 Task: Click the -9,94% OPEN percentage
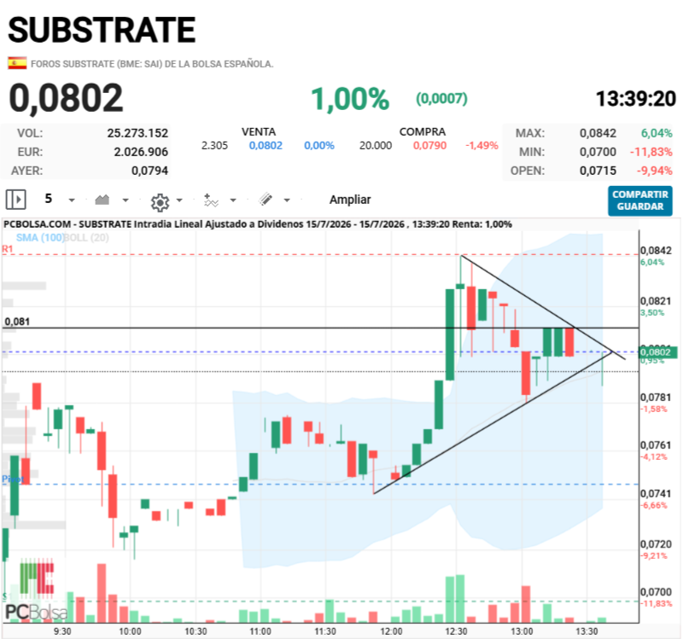click(x=655, y=171)
